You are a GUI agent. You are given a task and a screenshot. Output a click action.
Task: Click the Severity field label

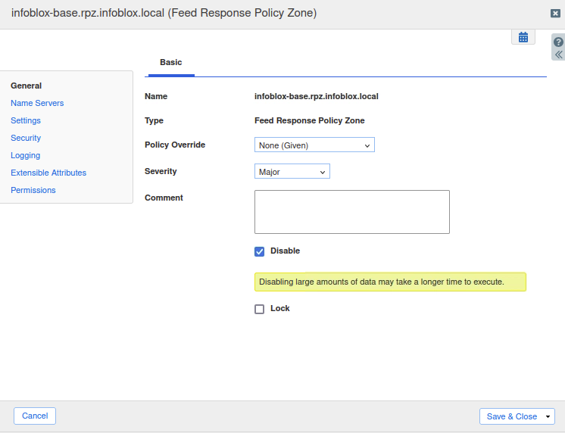(161, 172)
